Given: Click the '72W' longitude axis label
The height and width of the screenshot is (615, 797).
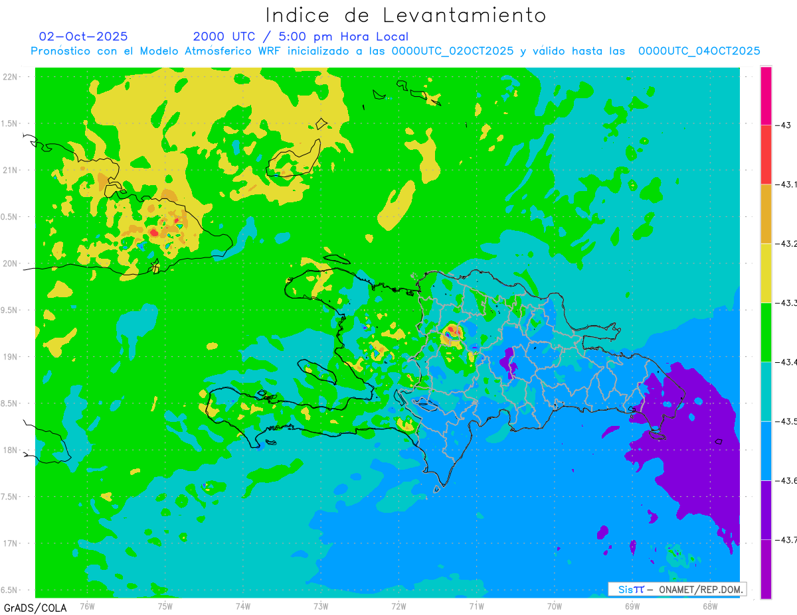Looking at the screenshot, I should [398, 605].
